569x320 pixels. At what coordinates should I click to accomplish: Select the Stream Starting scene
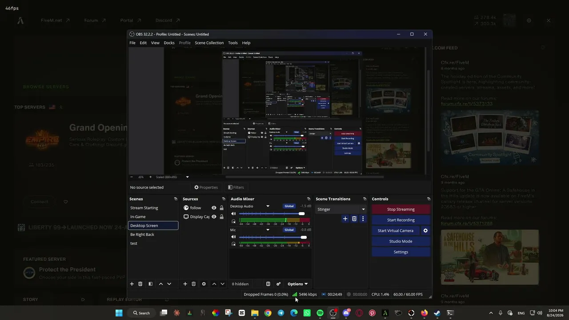coord(153,208)
